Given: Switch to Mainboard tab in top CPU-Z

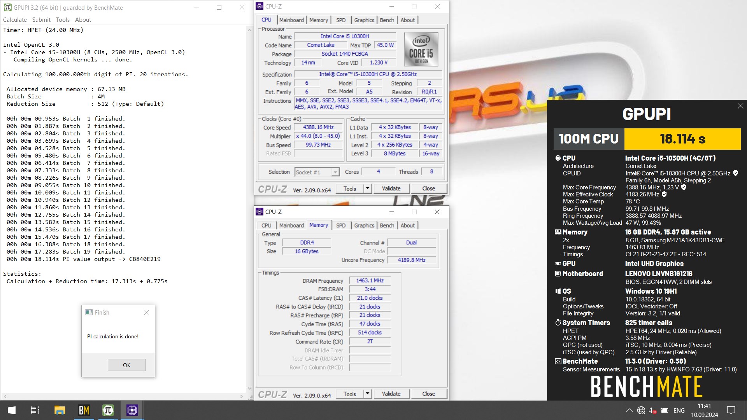Looking at the screenshot, I should pyautogui.click(x=291, y=20).
